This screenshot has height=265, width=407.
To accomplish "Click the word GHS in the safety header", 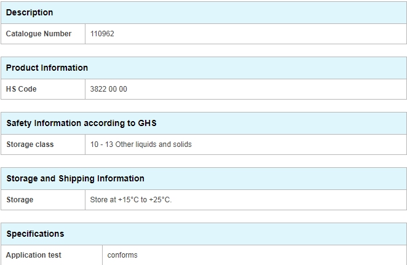I will pyautogui.click(x=147, y=123).
